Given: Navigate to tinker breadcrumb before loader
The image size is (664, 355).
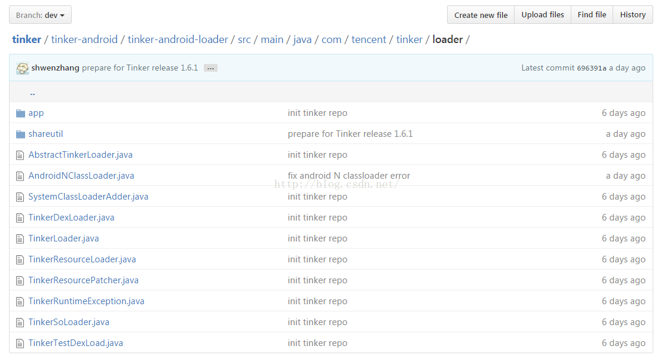Looking at the screenshot, I should 409,39.
